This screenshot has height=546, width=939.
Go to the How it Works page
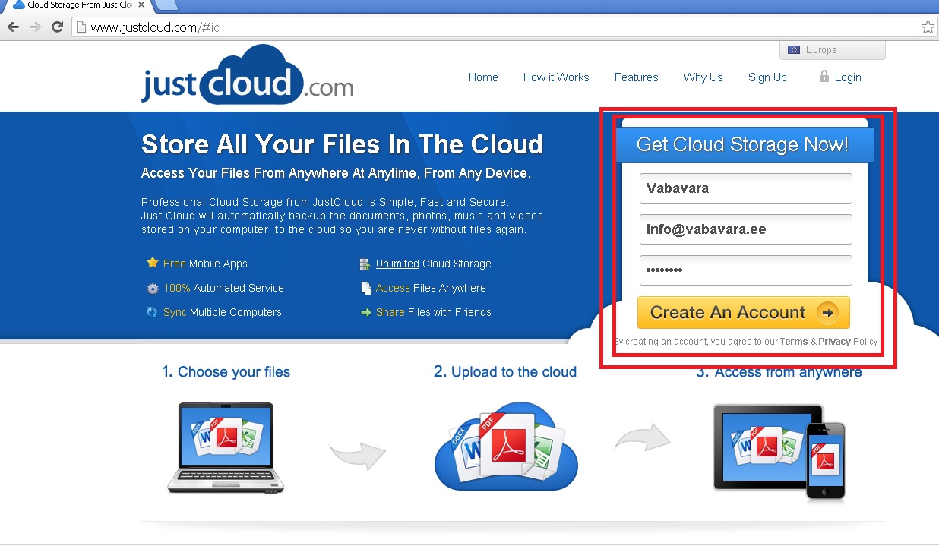click(556, 77)
